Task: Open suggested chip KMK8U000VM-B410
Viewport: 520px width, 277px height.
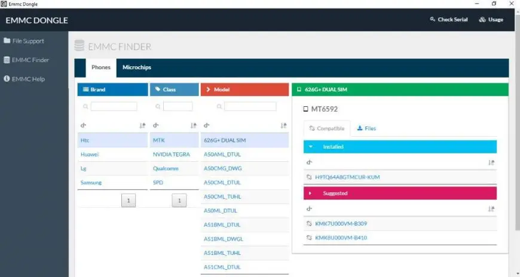Action: click(x=341, y=238)
